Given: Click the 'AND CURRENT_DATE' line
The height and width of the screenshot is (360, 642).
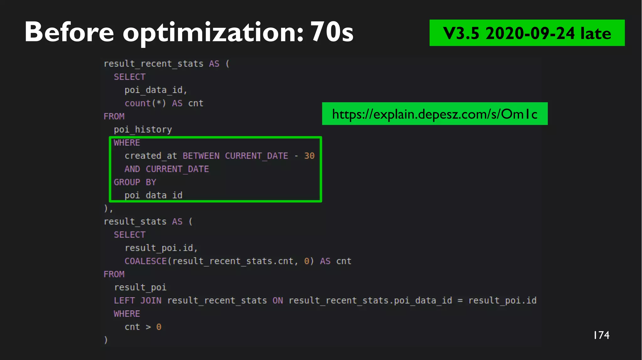Looking at the screenshot, I should click(167, 169).
